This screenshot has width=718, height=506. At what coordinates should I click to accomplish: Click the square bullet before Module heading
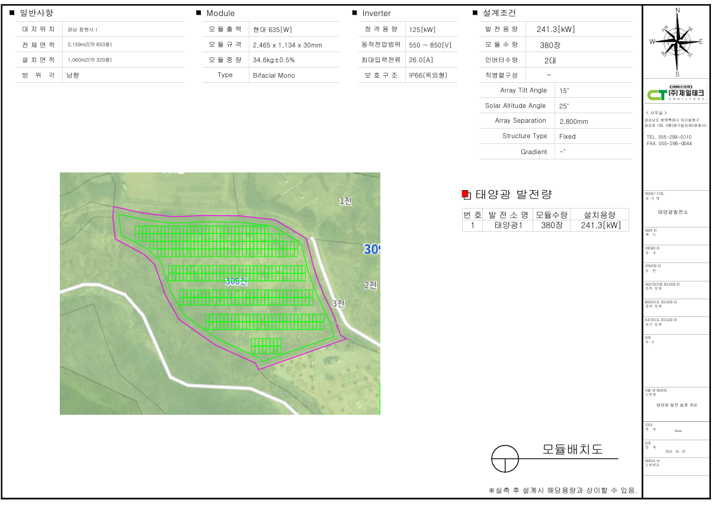click(x=198, y=13)
